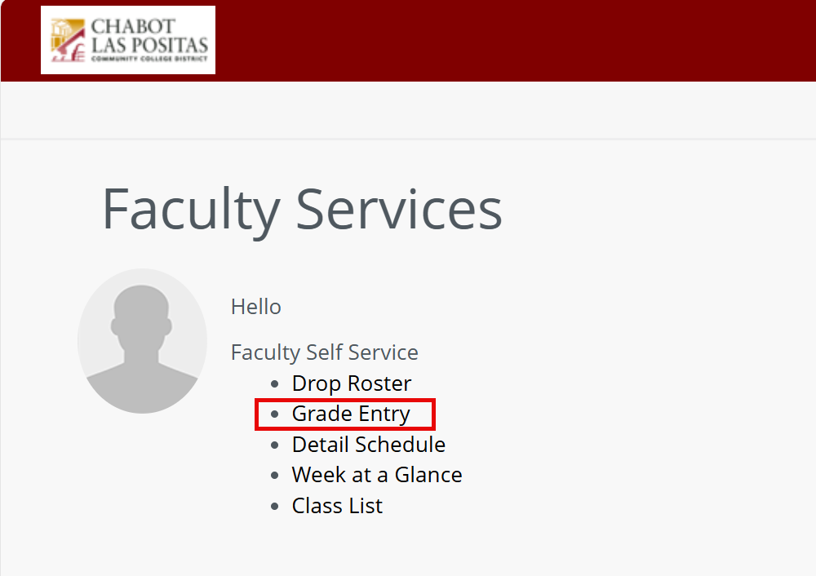Click the Chabot Las Positas district logo
This screenshot has height=576, width=816.
point(127,40)
